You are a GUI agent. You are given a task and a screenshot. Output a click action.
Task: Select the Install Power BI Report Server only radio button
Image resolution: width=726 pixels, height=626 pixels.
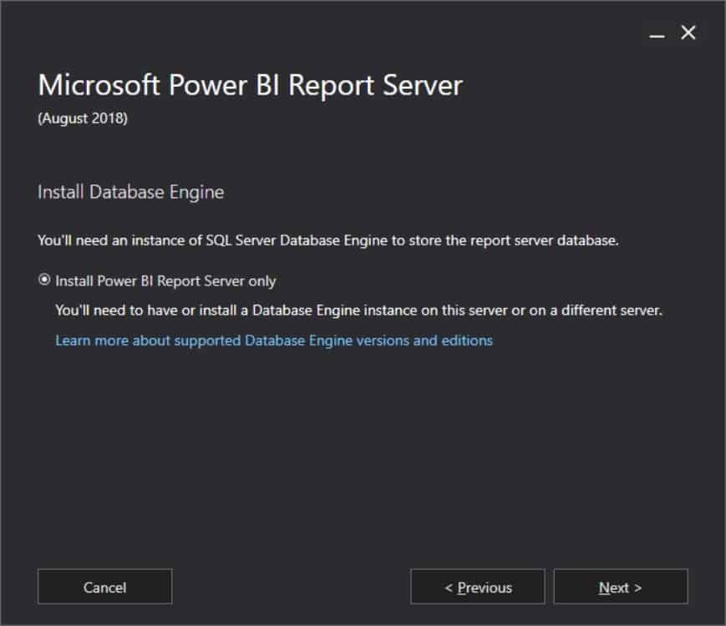(x=44, y=280)
